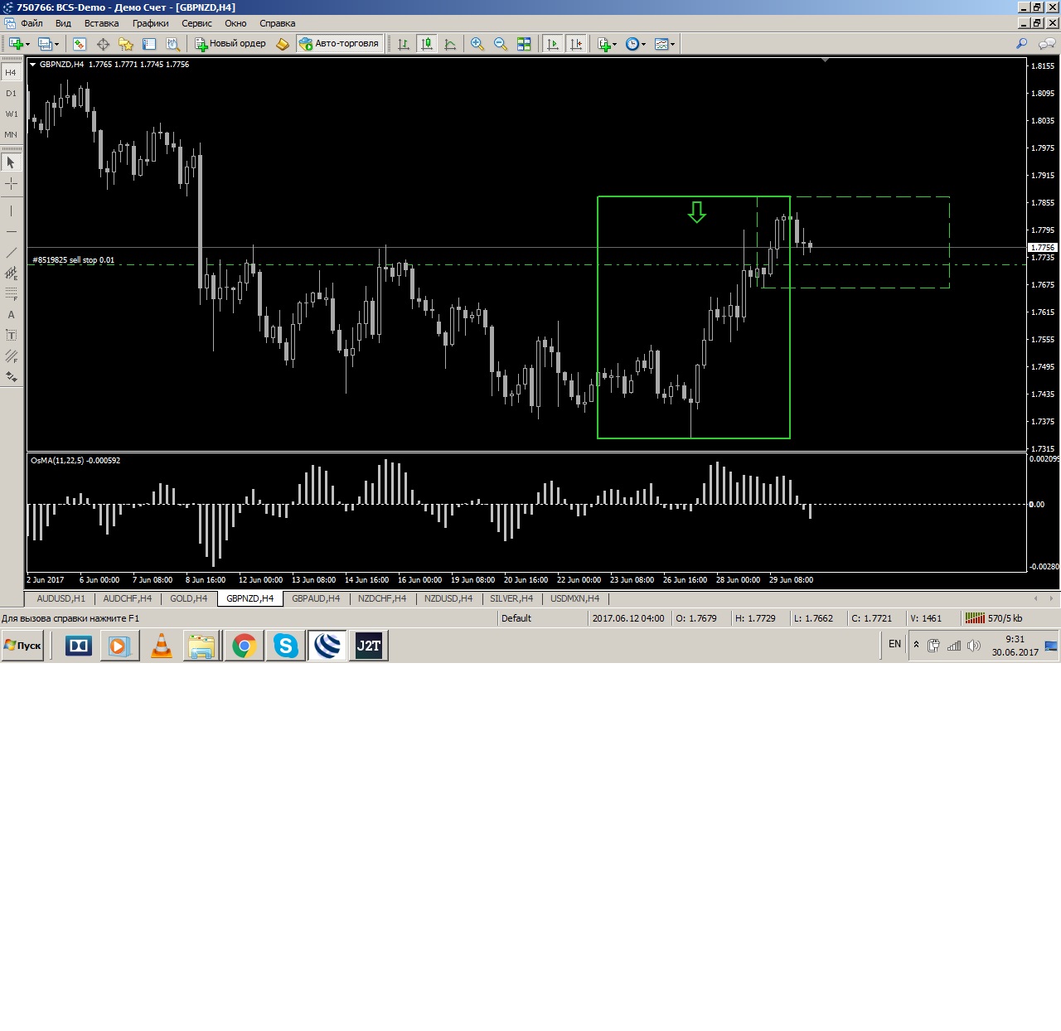The image size is (1061, 1031).
Task: Click the Tile Windows icon
Action: coord(524,44)
